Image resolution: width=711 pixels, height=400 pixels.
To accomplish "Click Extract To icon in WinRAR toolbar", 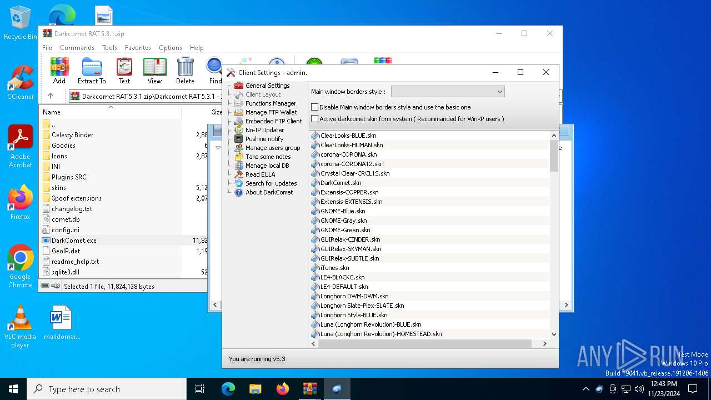I will 92,71.
